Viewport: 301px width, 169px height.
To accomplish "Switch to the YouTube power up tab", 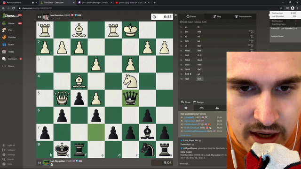I will coord(131,3).
